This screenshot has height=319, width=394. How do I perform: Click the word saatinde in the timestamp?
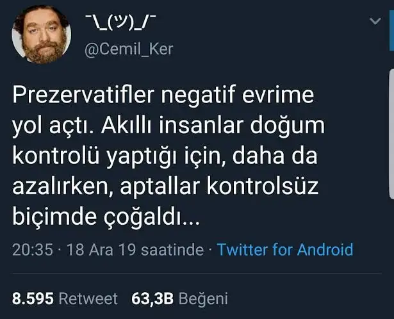(x=172, y=250)
